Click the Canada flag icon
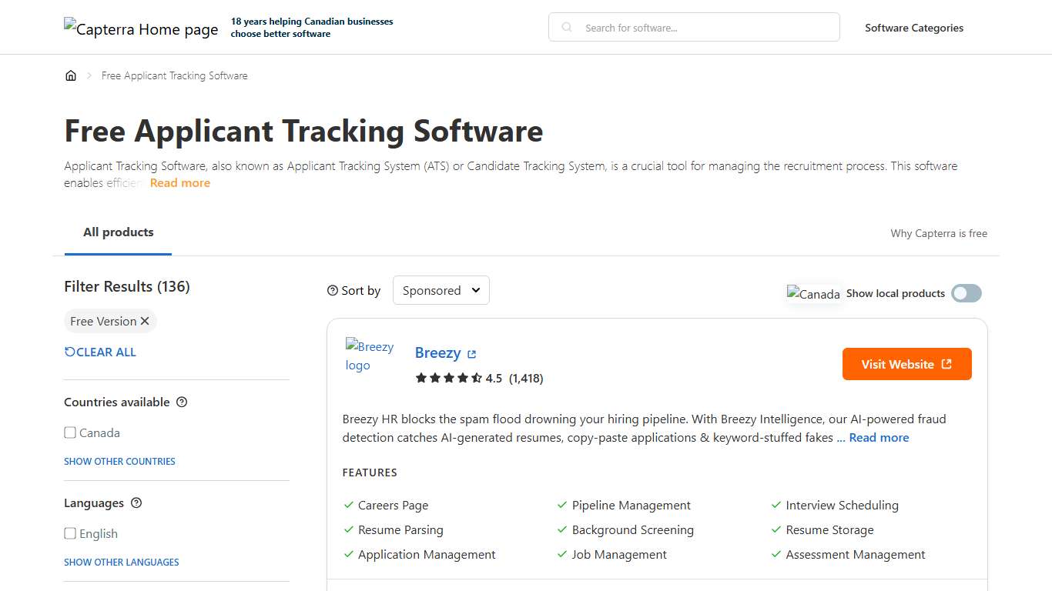The width and height of the screenshot is (1052, 591). (x=813, y=293)
